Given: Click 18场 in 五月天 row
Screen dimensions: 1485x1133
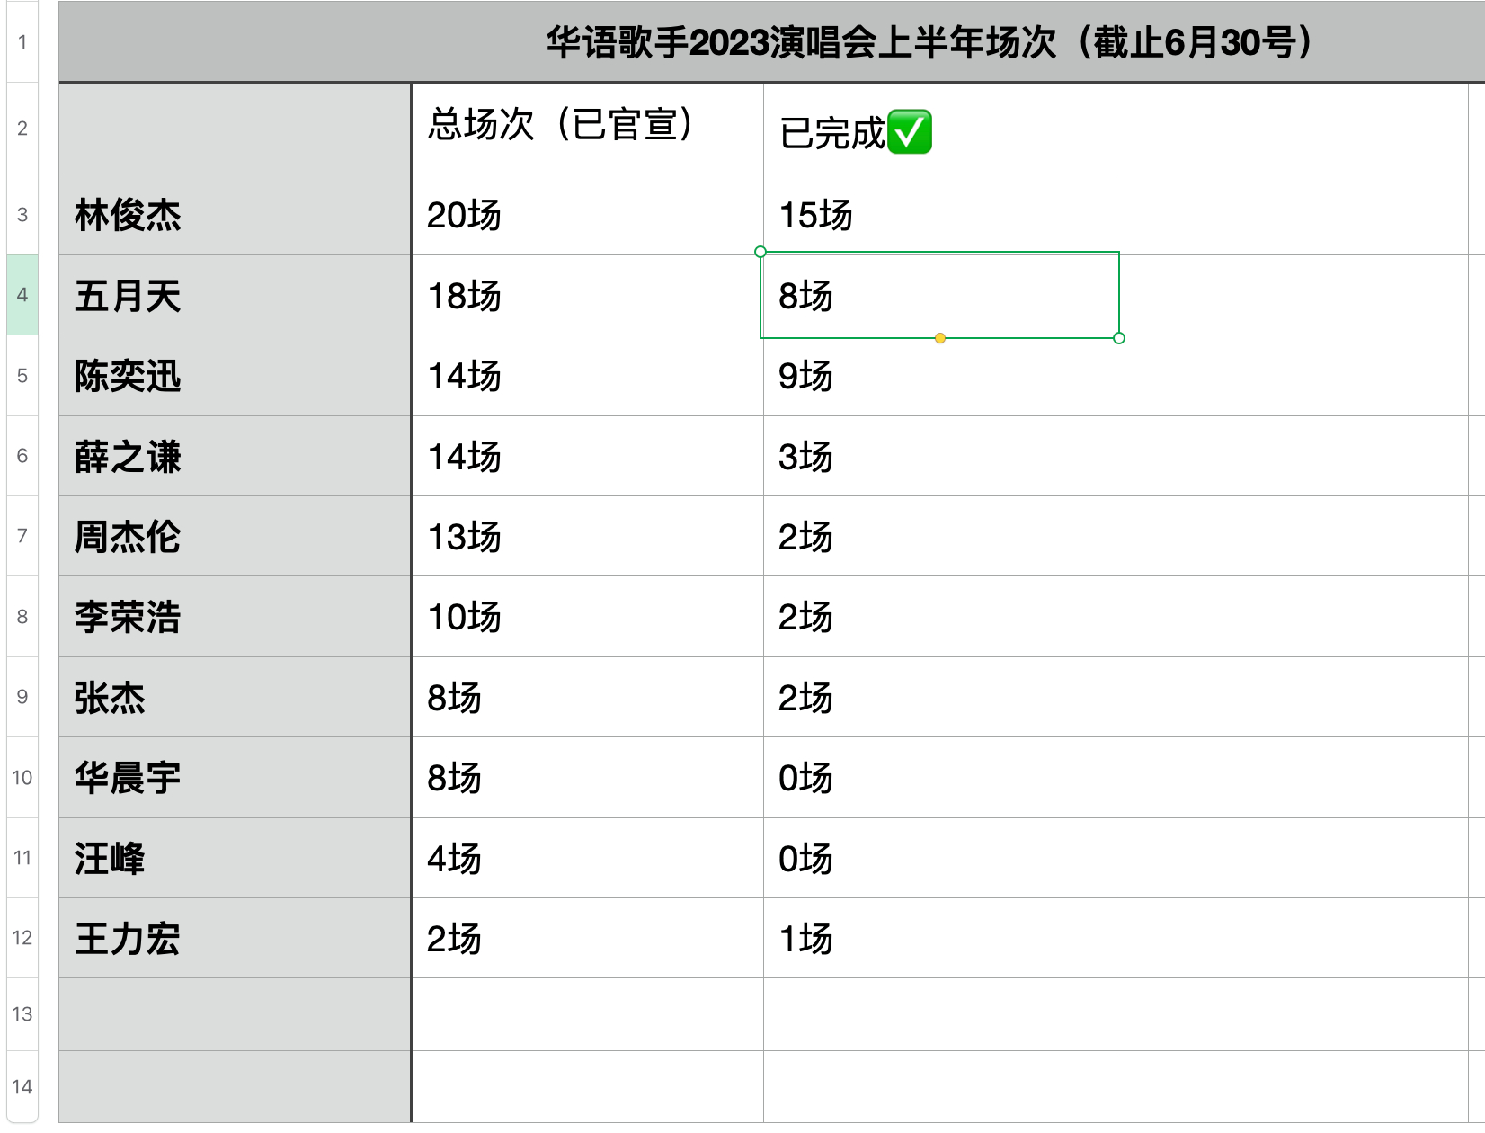Looking at the screenshot, I should [587, 295].
